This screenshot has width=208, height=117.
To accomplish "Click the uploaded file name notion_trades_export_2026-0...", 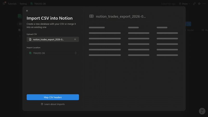I will [48, 40].
